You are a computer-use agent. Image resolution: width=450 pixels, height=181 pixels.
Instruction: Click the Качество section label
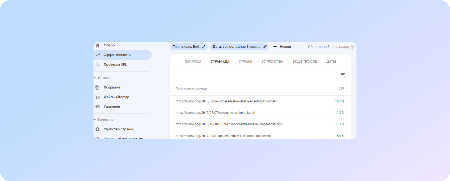click(x=106, y=120)
